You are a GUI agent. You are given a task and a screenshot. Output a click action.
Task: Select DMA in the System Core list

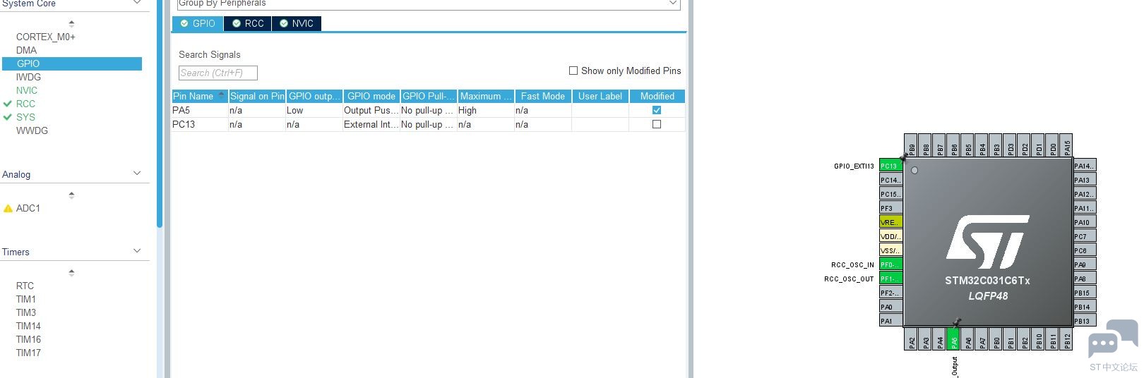(x=26, y=50)
